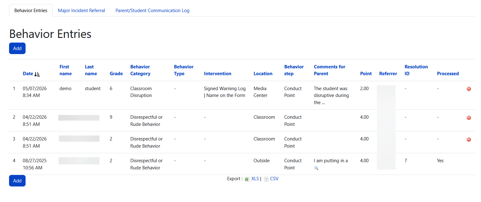481x202 pixels.
Task: Click the XLS spreadsheet export icon
Action: (247, 179)
